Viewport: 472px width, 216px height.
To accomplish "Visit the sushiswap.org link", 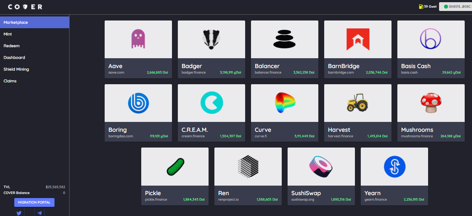I will [x=303, y=200].
